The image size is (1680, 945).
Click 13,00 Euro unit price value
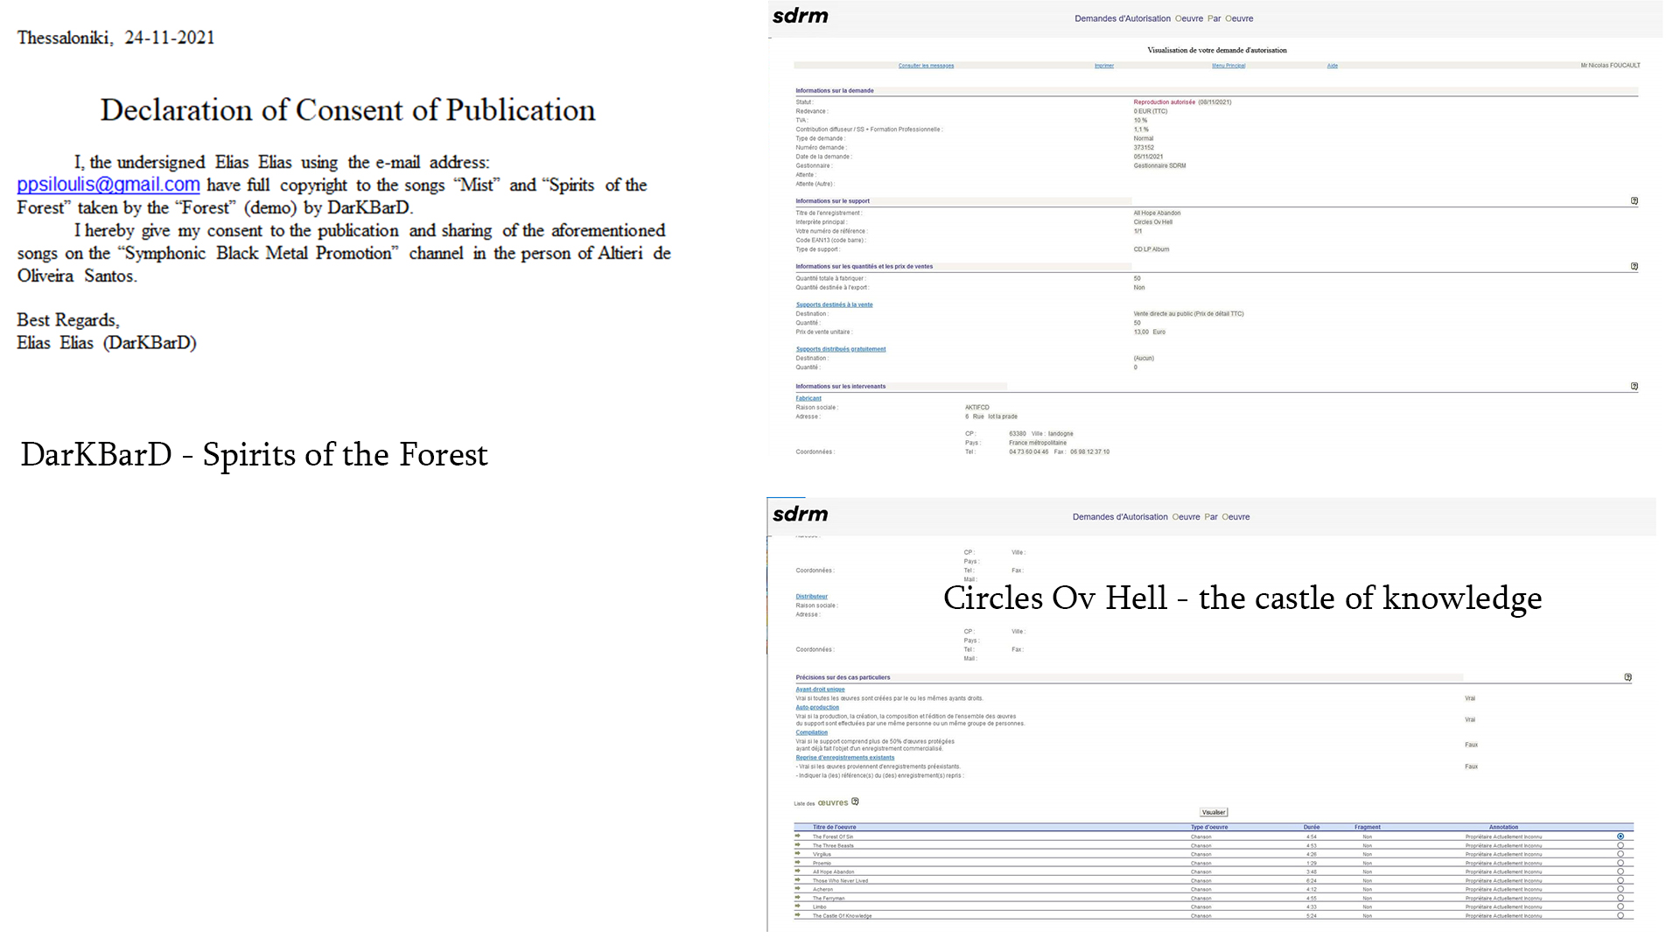(x=1149, y=332)
